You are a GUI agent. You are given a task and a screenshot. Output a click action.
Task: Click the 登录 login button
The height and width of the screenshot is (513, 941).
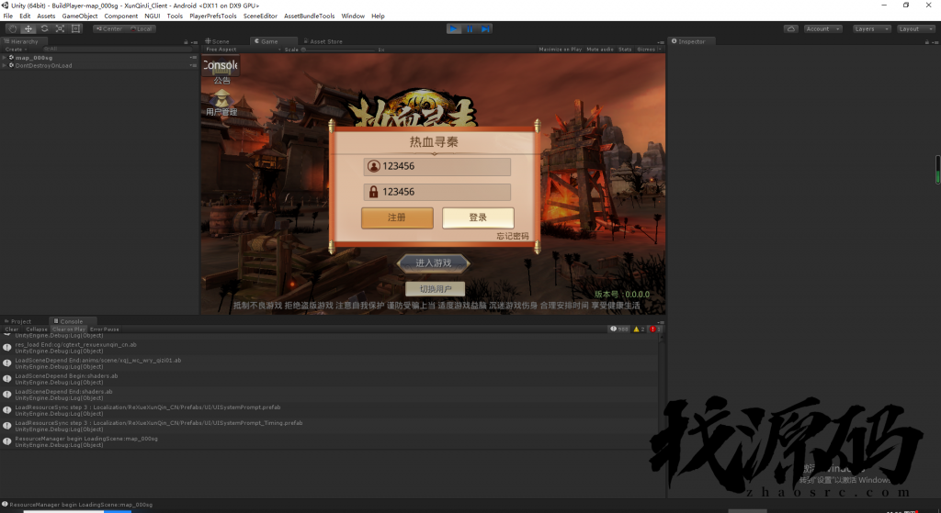click(478, 217)
